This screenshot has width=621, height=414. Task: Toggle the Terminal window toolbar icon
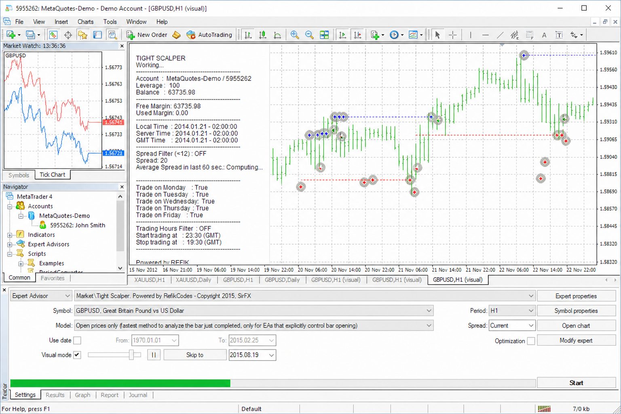(97, 35)
